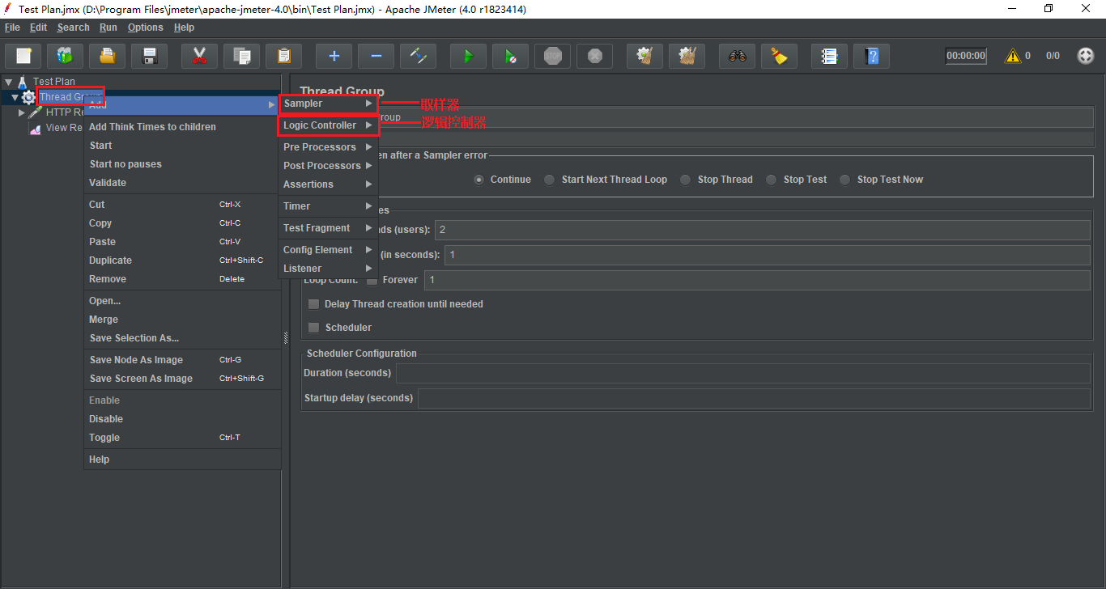The height and width of the screenshot is (589, 1106).
Task: Click the Cut scissors icon
Action: point(200,56)
